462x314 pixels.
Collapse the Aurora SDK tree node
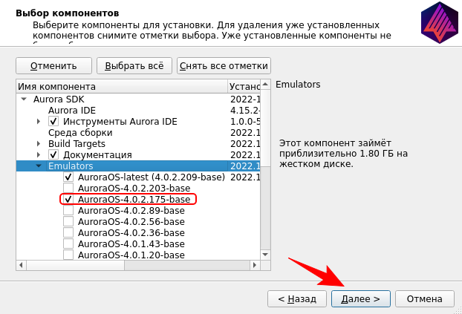(24, 99)
